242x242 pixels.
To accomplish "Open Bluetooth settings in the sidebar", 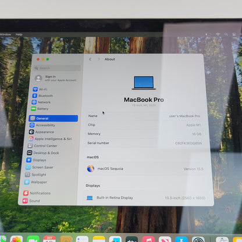I will tap(42, 95).
